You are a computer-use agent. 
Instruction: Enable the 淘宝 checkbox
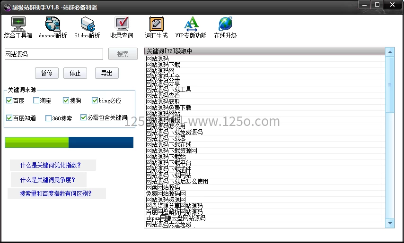coord(36,101)
